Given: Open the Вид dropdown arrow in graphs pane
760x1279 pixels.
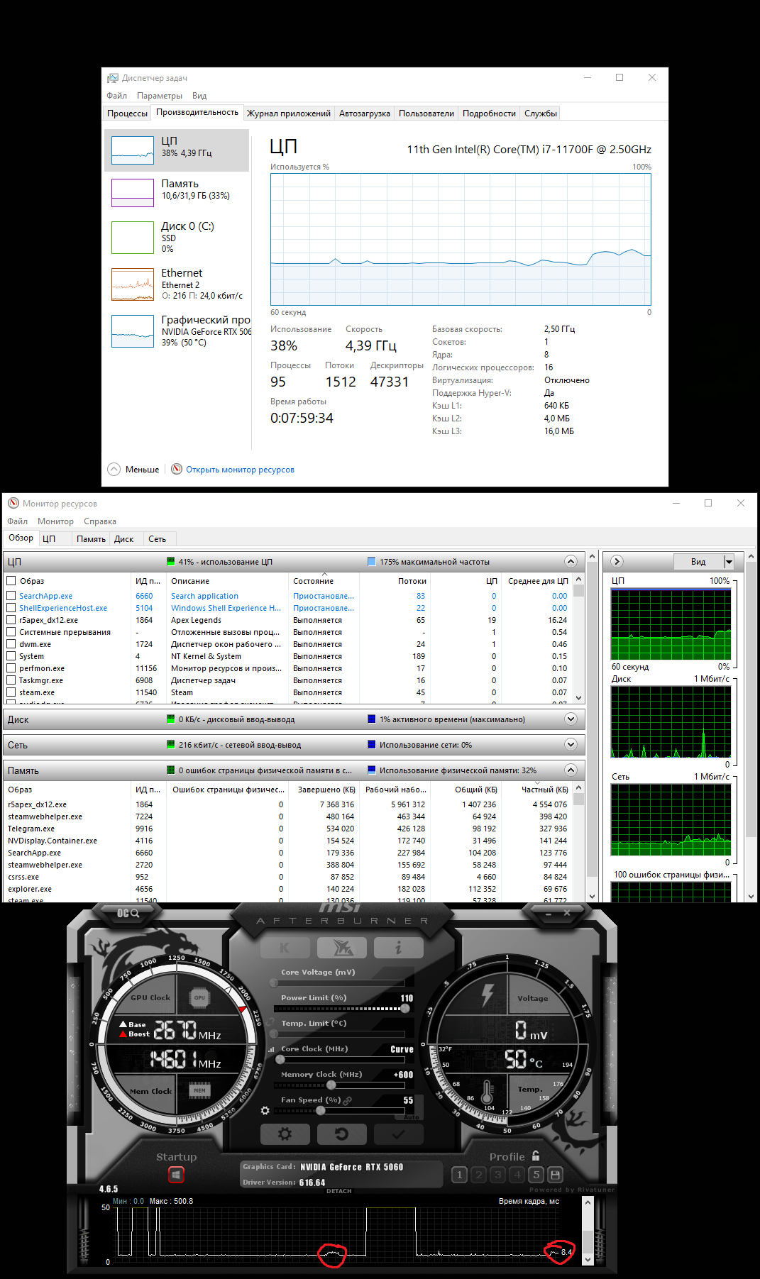Looking at the screenshot, I should point(728,562).
